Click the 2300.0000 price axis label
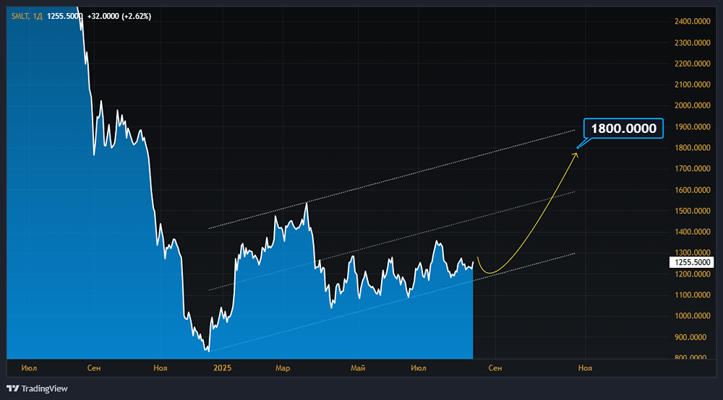 pos(692,43)
